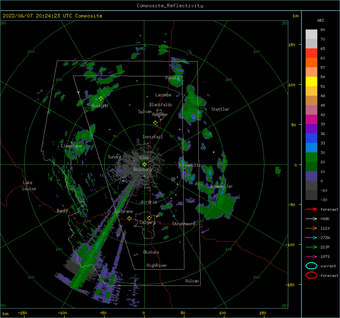Screen dimensions: 340x318
Task: Click the 04DK legend label
Action: pos(325,219)
